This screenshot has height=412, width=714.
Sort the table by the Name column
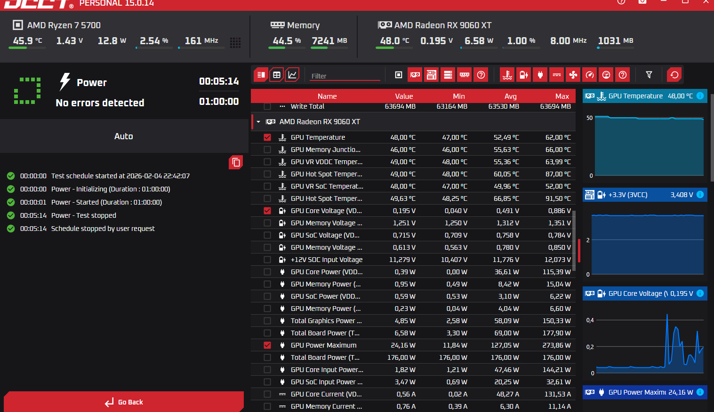point(327,96)
